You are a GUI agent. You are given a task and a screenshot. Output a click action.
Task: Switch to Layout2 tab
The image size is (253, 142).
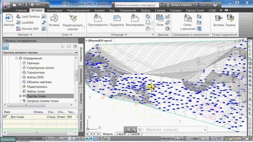(135, 134)
